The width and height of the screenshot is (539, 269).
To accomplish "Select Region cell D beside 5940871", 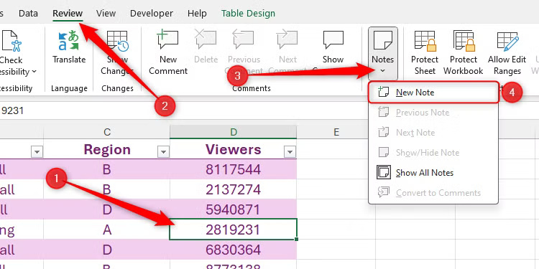I will 107,209.
